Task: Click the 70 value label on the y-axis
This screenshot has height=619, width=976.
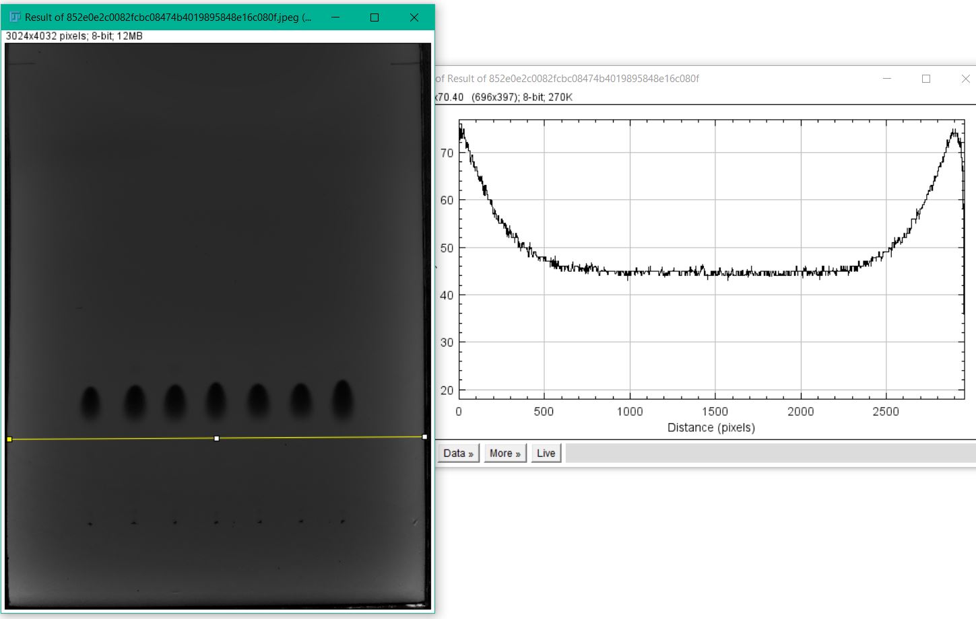Action: click(447, 153)
